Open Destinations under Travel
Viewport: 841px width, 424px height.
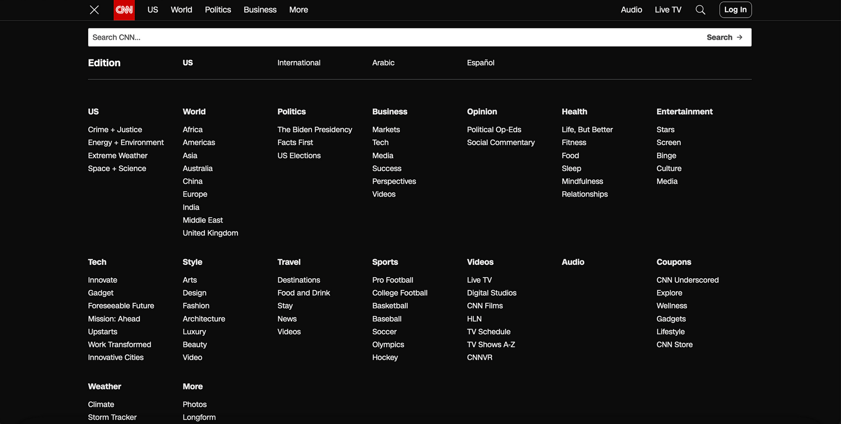[x=298, y=280]
